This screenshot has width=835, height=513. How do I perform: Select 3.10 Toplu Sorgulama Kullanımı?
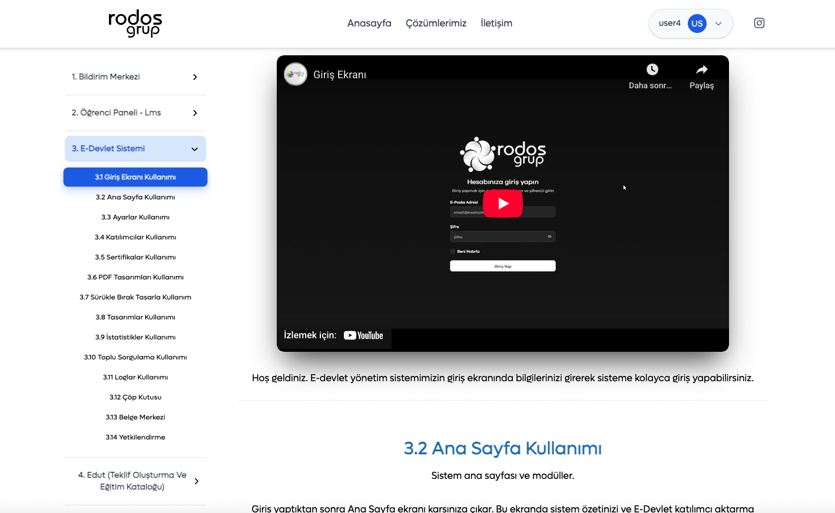(135, 357)
